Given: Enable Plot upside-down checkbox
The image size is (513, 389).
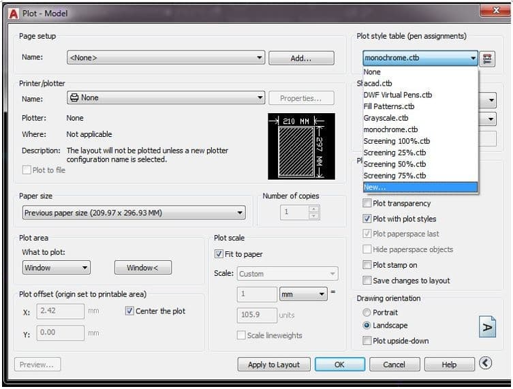Looking at the screenshot, I should 367,341.
